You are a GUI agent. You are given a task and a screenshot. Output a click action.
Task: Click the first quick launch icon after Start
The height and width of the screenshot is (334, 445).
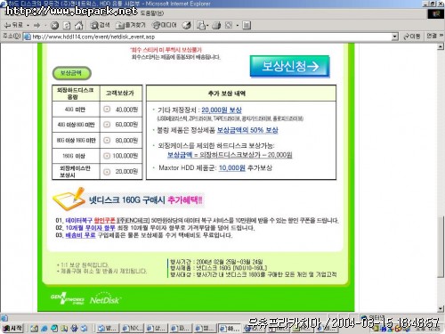(x=35, y=329)
